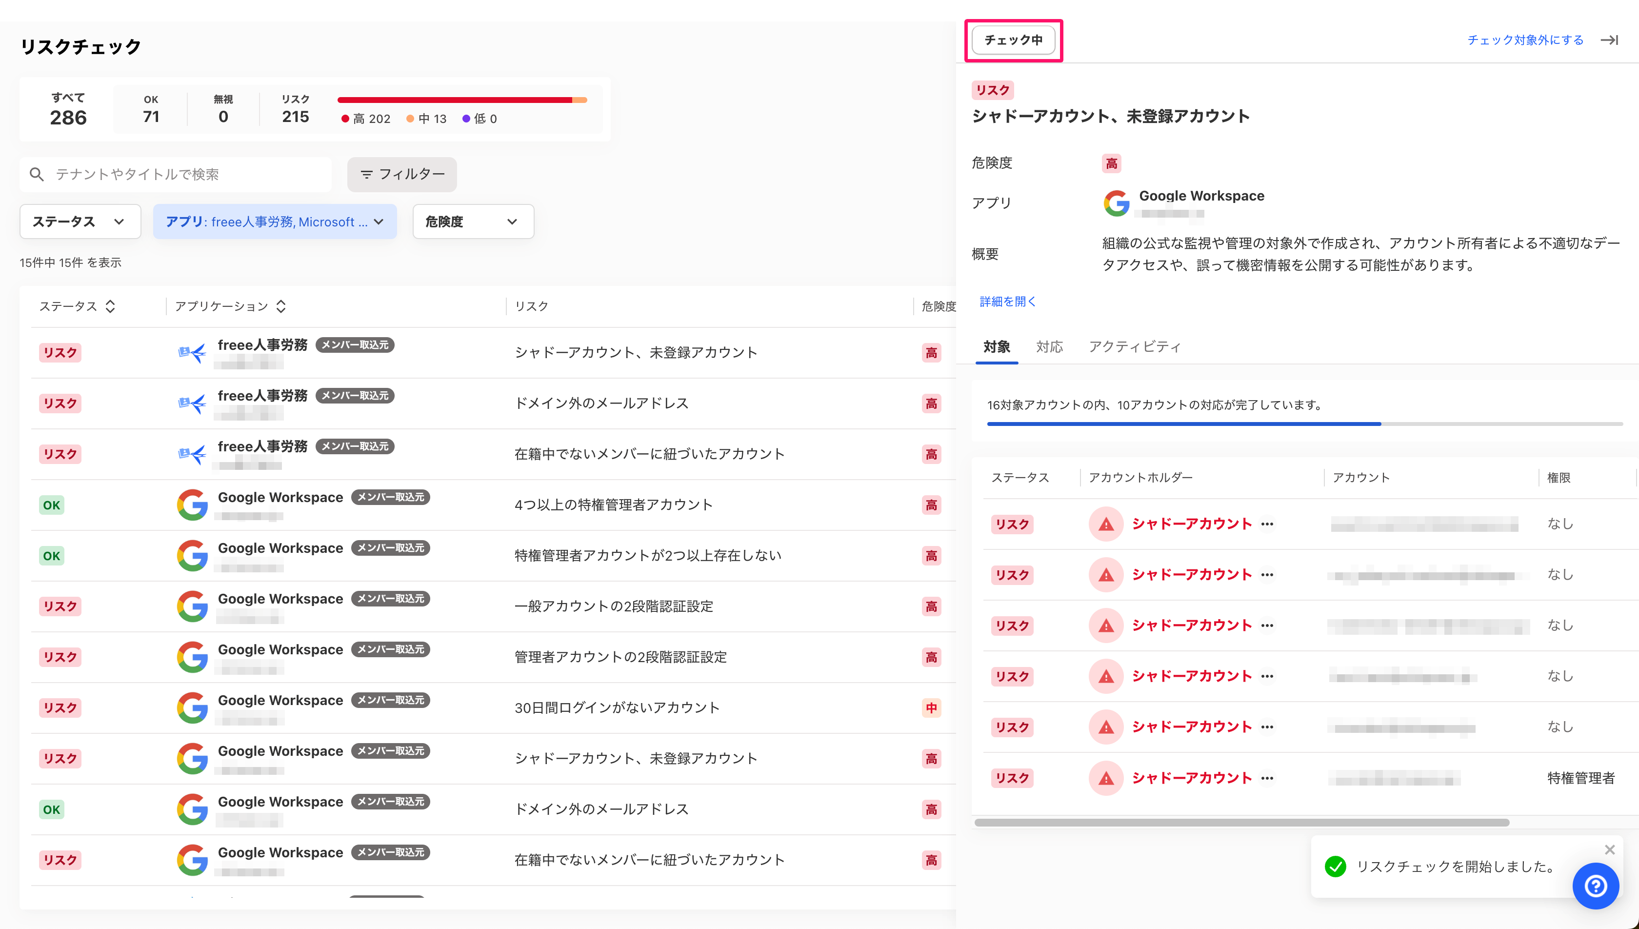Select the すべて 286 summary tab
The image size is (1639, 929).
click(68, 109)
